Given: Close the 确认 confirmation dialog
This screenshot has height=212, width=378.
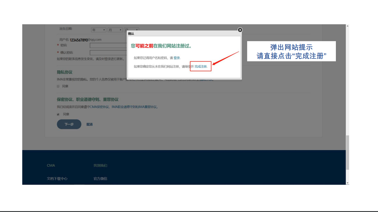Looking at the screenshot, I should tap(240, 30).
